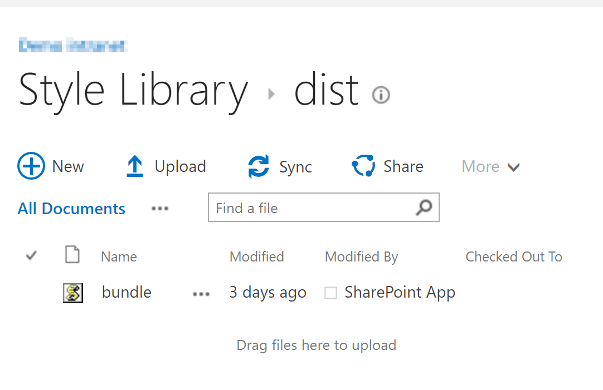Open the blurred site title link
The width and height of the screenshot is (603, 390).
coord(73,45)
